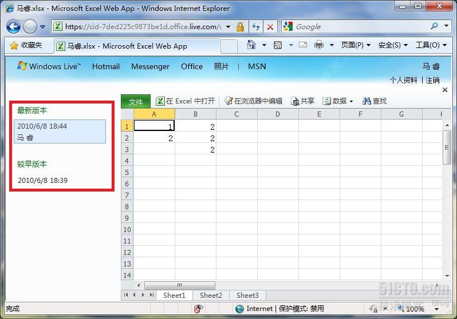Viewport: 457px width, 319px height.
Task: Click the horizontal scrollbar left arrow
Action: tap(139, 285)
